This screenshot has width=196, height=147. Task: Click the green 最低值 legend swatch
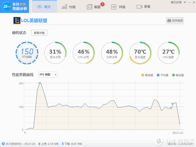tap(173, 75)
